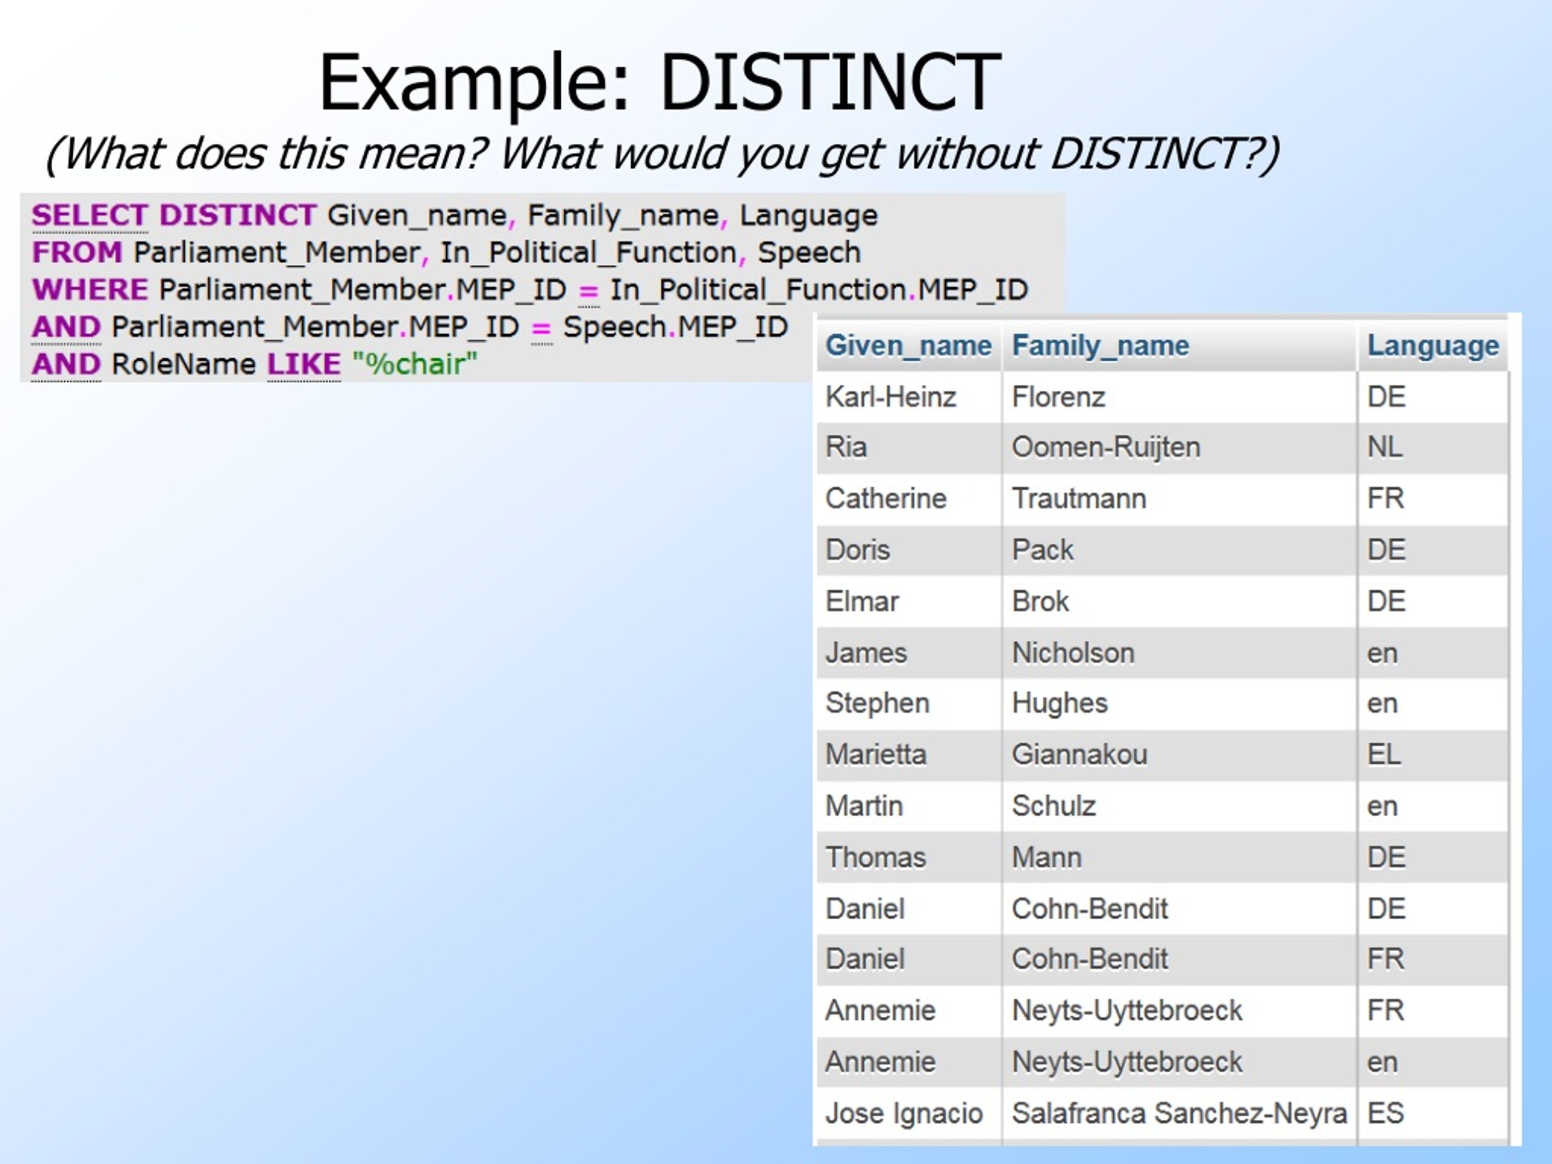Click the ES language cell
Image resolution: width=1552 pixels, height=1164 pixels.
1433,1114
